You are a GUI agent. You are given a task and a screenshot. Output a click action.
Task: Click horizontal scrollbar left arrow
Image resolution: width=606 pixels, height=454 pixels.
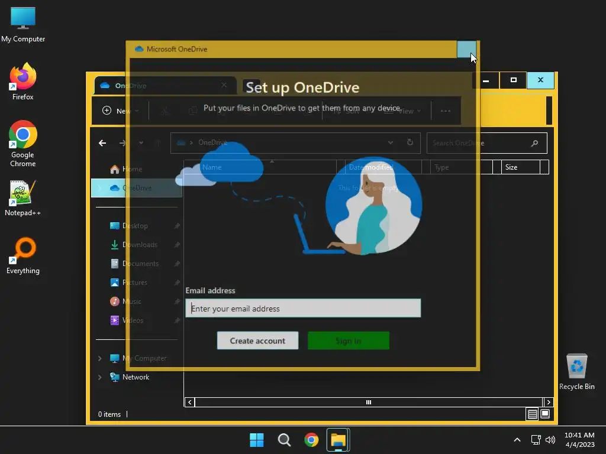(189, 402)
